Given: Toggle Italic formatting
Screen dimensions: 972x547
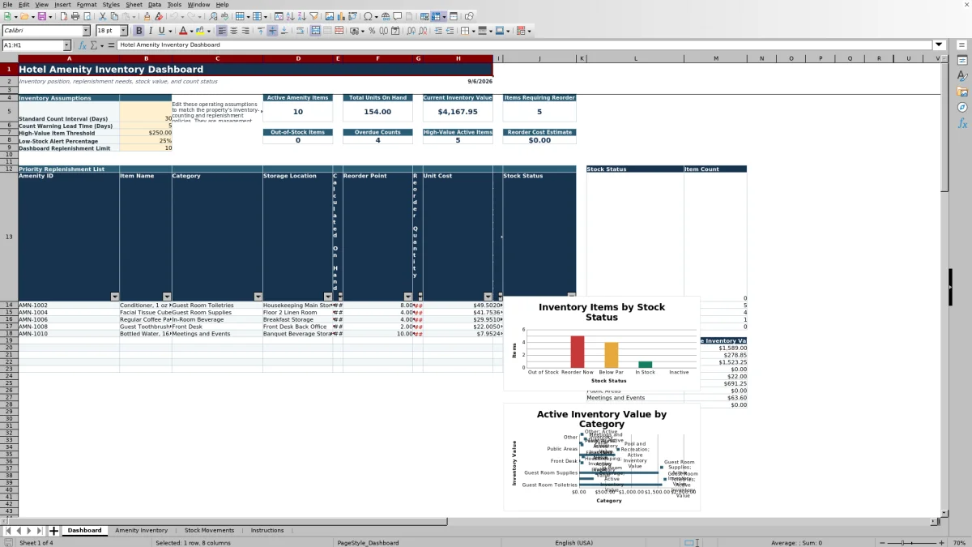Looking at the screenshot, I should (x=150, y=31).
